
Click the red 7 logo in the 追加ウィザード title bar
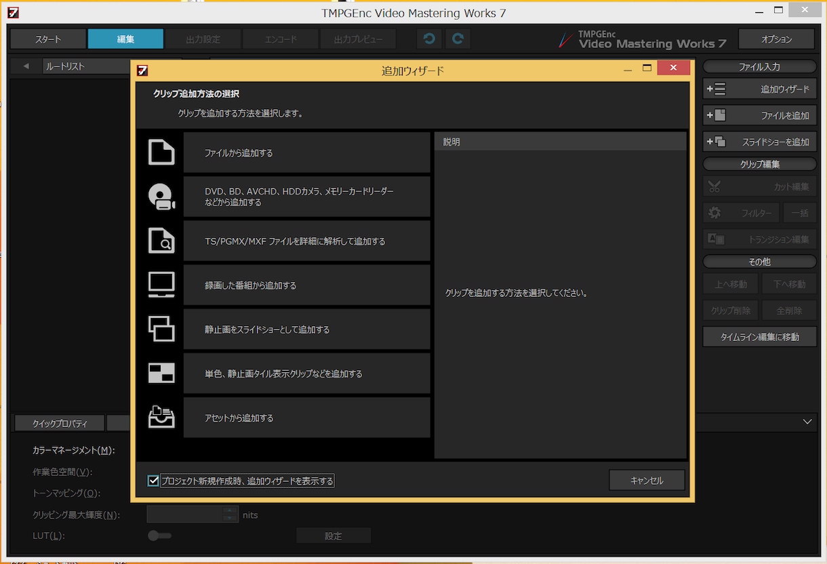click(x=142, y=70)
